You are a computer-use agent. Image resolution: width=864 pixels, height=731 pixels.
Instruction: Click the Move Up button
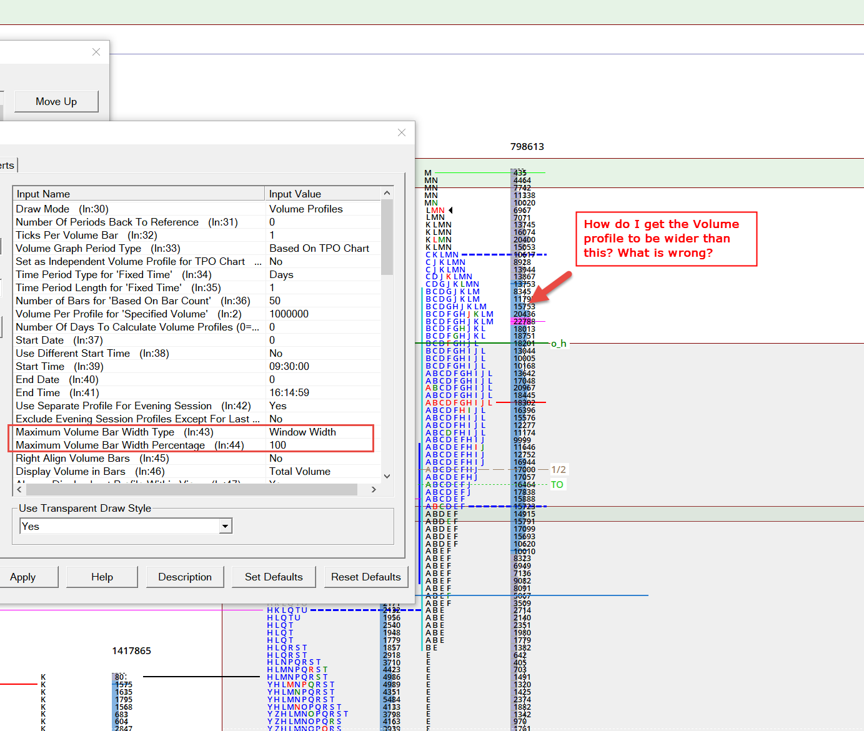click(x=56, y=101)
